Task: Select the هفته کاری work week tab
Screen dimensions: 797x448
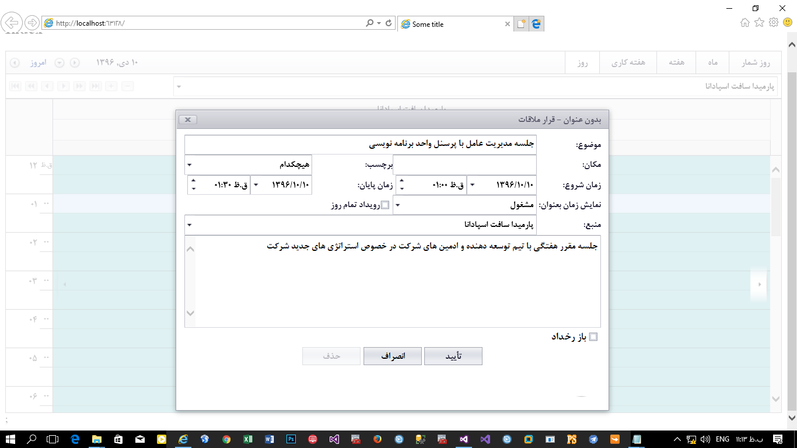Action: pyautogui.click(x=628, y=62)
